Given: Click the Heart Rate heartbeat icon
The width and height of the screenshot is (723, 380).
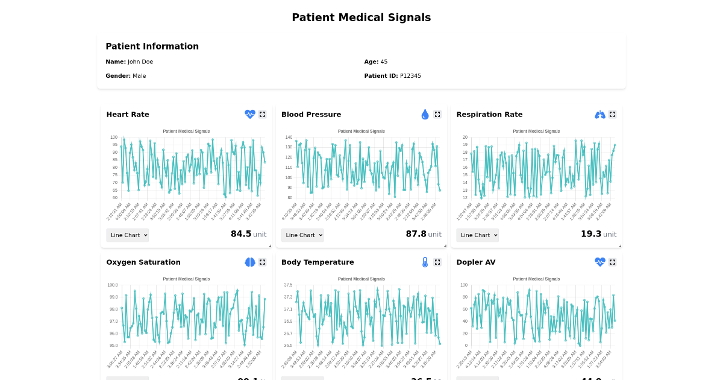Looking at the screenshot, I should tap(250, 115).
